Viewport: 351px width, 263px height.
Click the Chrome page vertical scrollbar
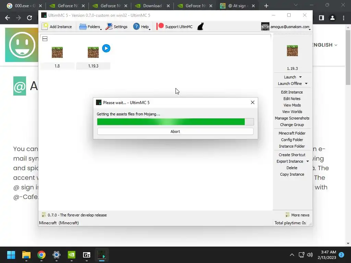348,57
